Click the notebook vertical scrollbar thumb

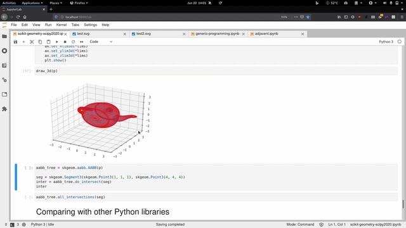[403, 204]
